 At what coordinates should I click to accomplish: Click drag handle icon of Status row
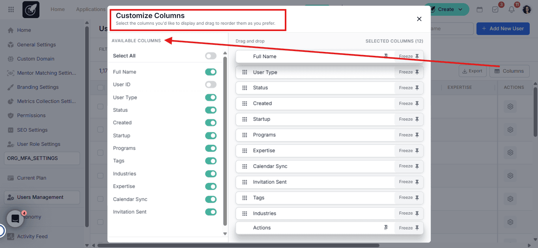coord(245,88)
